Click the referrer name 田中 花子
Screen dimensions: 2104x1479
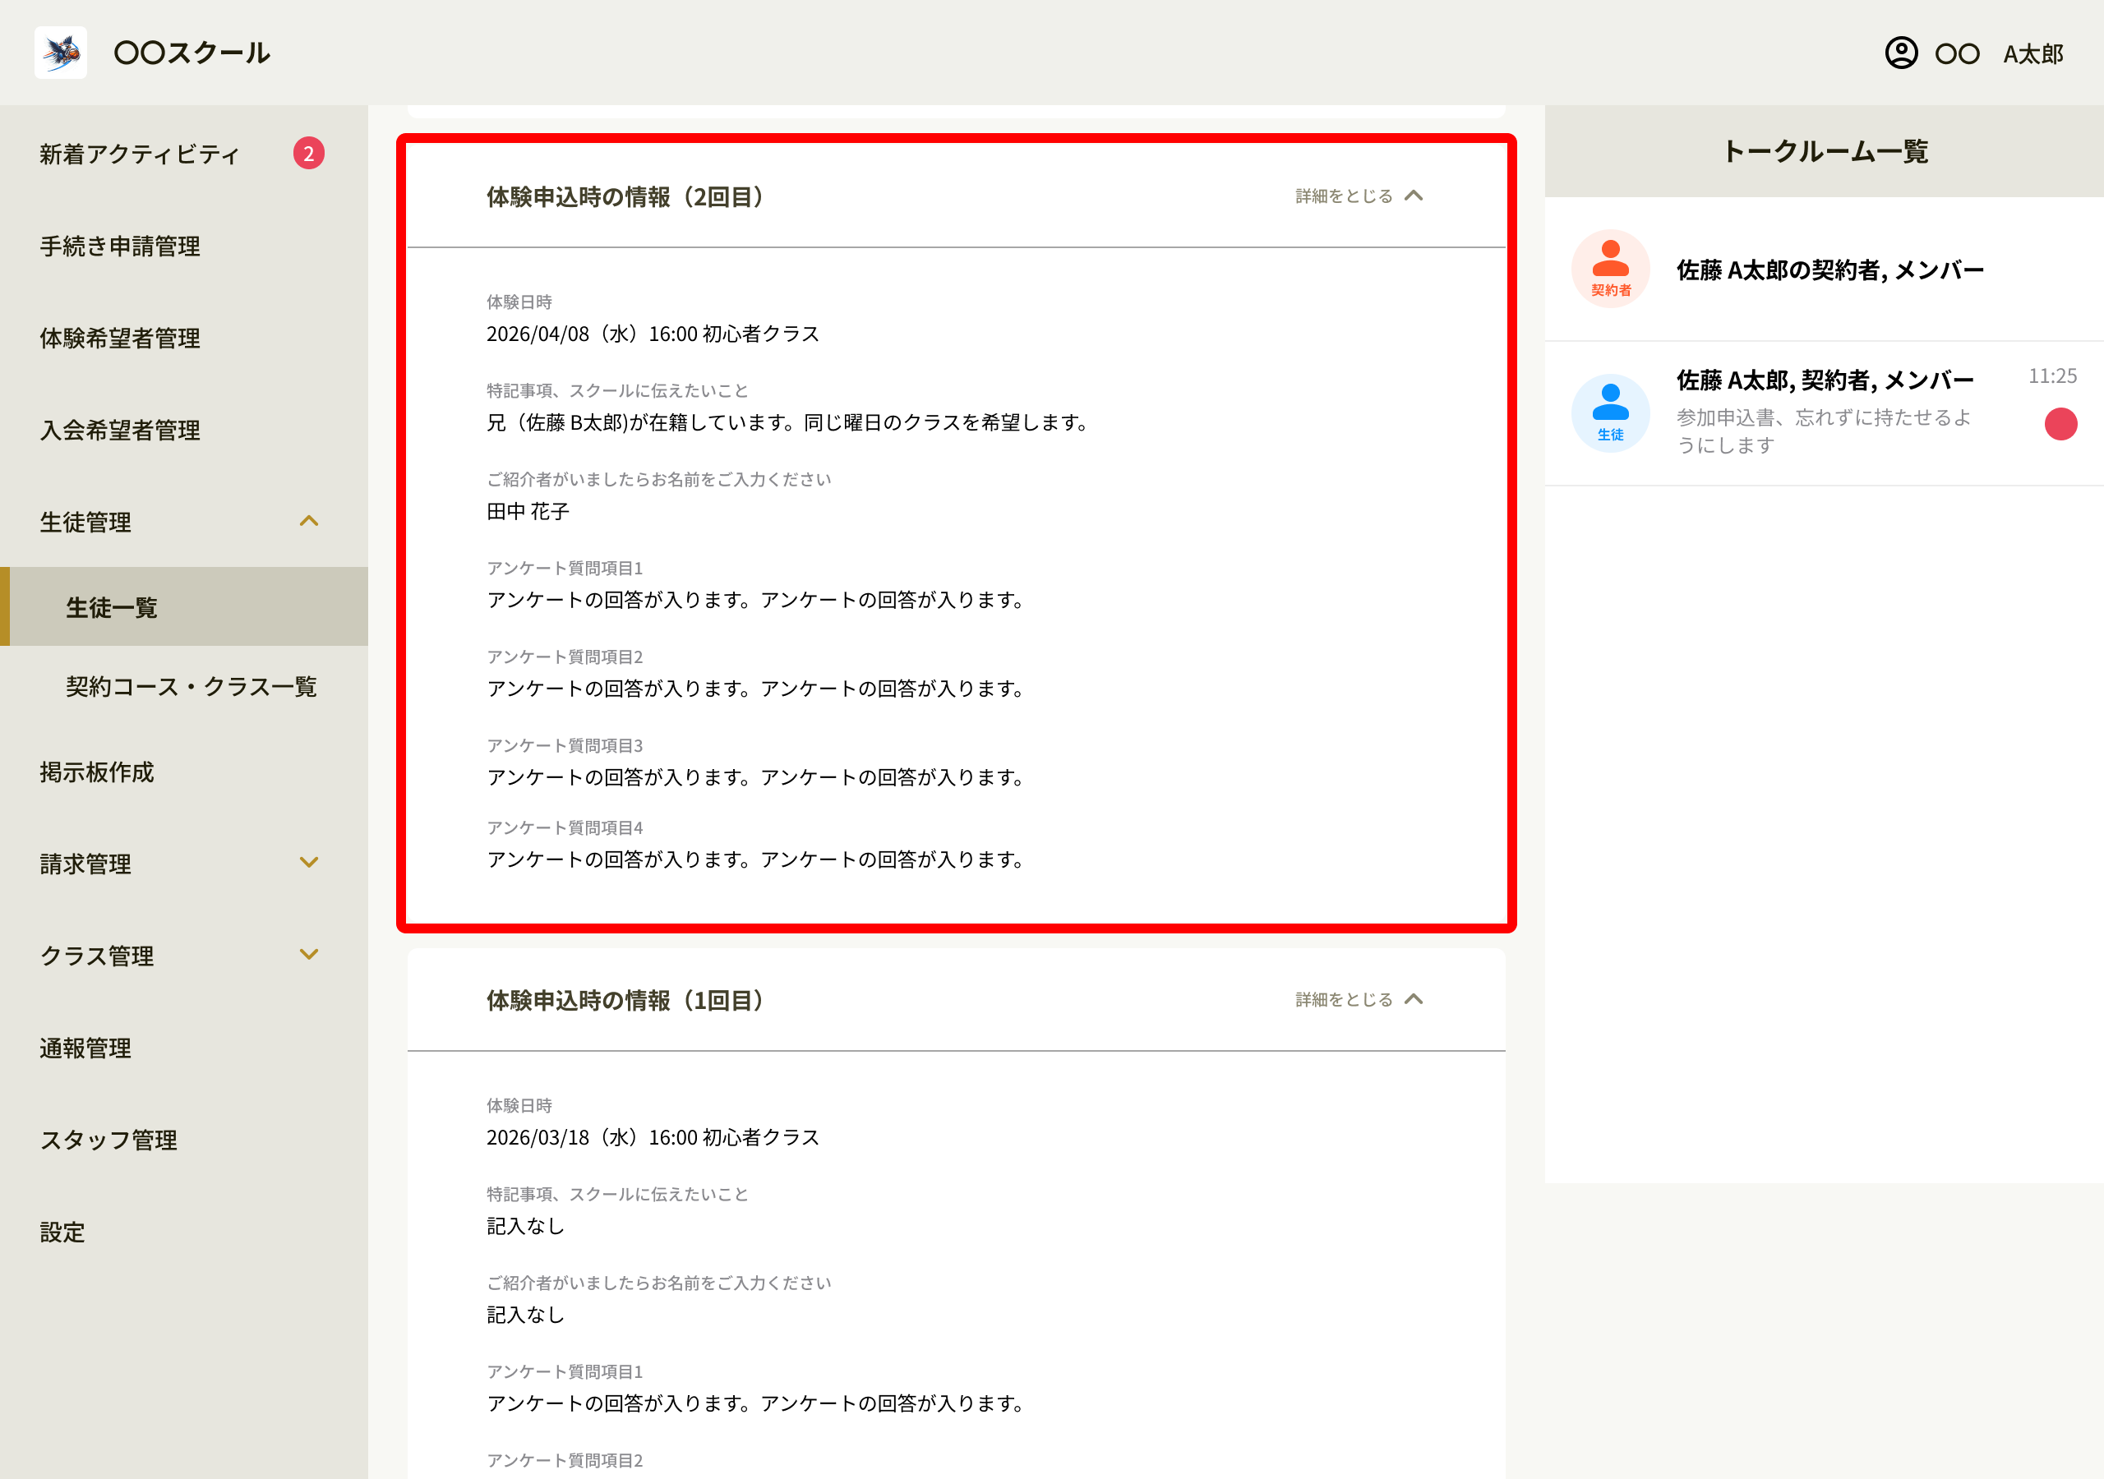pos(528,511)
